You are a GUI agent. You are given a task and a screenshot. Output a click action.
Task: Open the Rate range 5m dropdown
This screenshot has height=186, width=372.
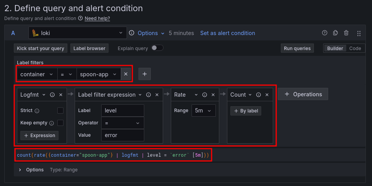(203, 111)
